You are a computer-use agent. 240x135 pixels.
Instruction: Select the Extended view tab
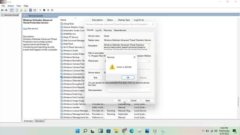click(x=28, y=121)
